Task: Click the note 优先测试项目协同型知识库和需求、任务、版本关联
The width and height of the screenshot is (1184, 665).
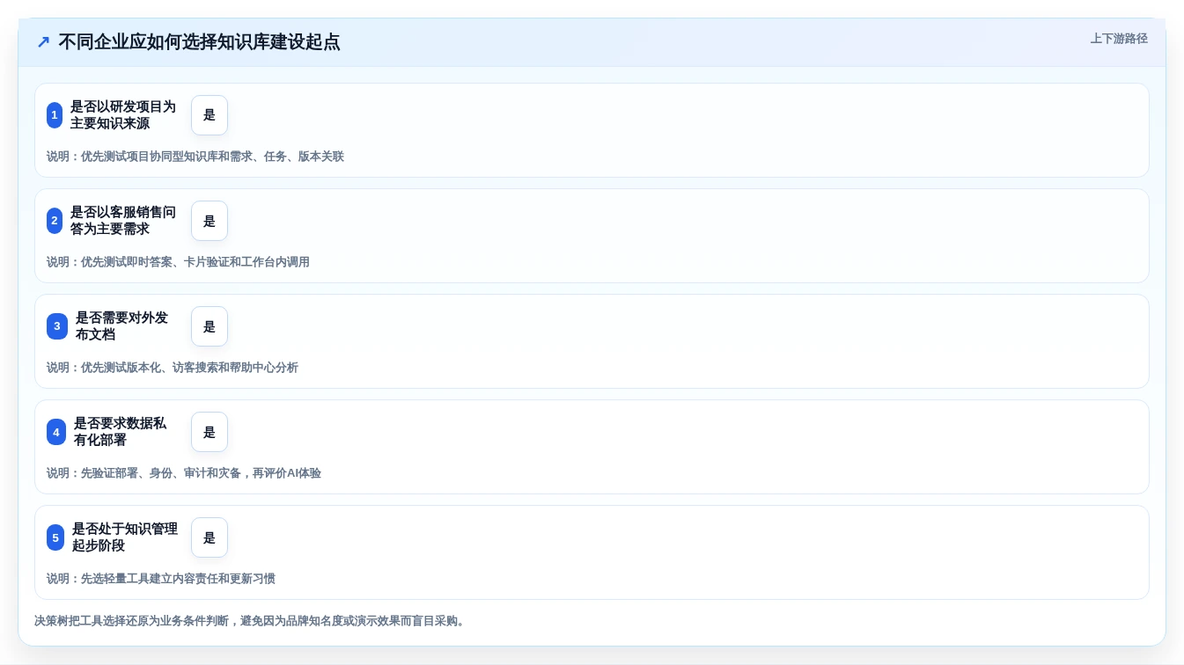Action: (195, 157)
